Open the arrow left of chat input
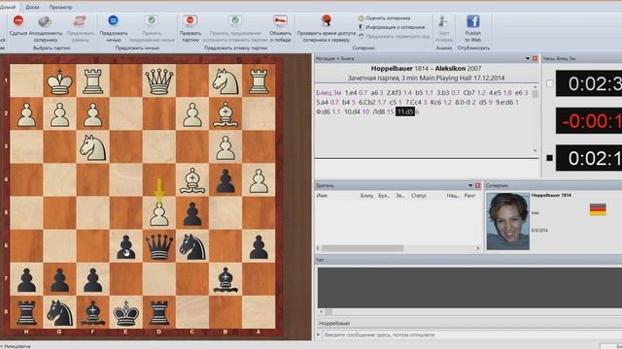 (319, 334)
